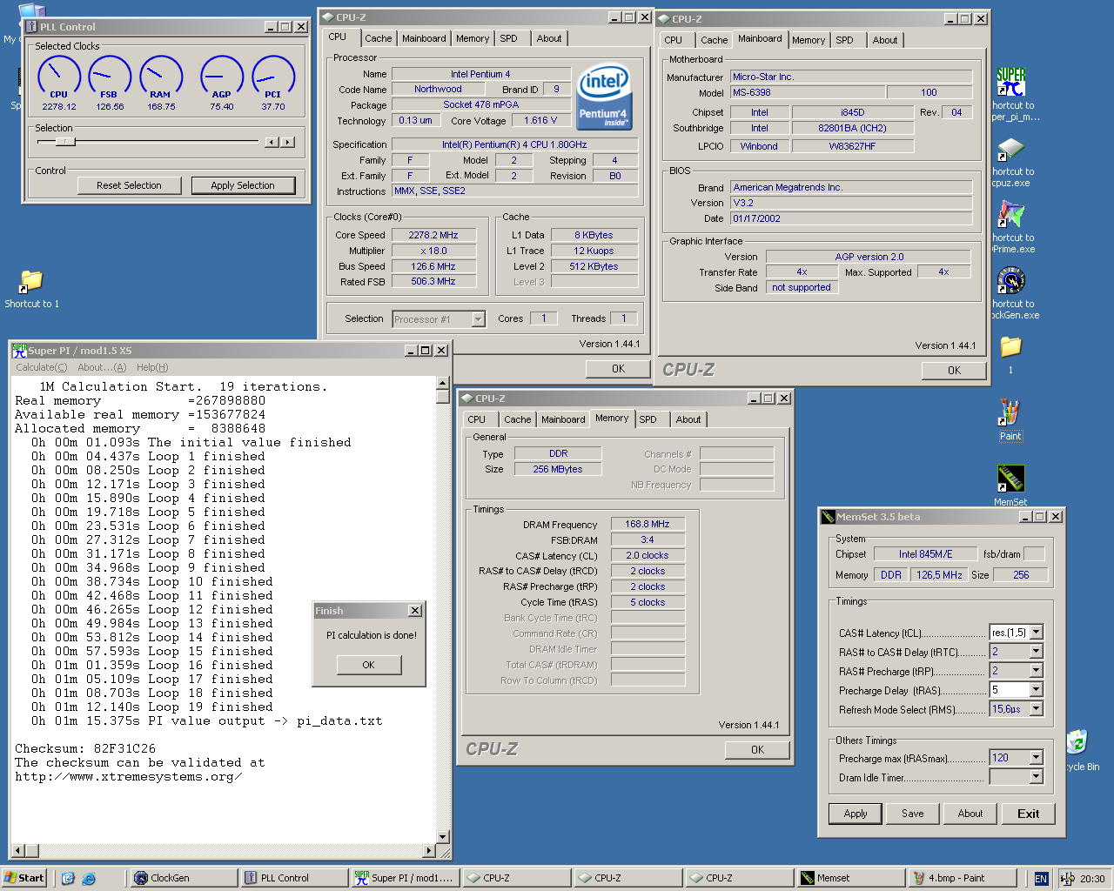Open the cpuz.exe desktop shortcut icon
This screenshot has height=891, width=1114.
1010,148
